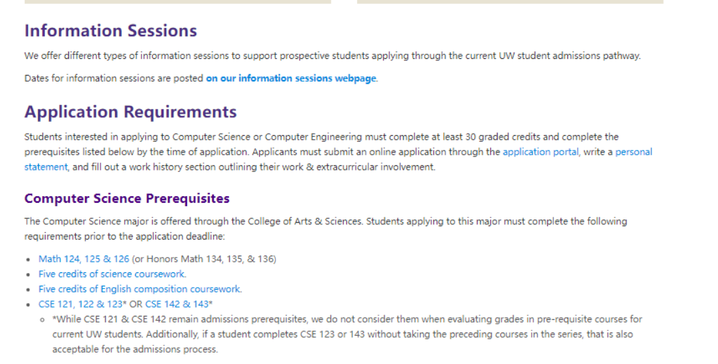This screenshot has width=718, height=364.
Task: Click paragraph starting 'The Computer Science major is offered'
Action: (326, 229)
